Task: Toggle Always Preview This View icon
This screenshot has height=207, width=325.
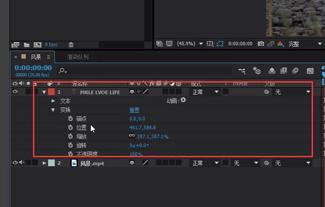Action: pos(159,44)
